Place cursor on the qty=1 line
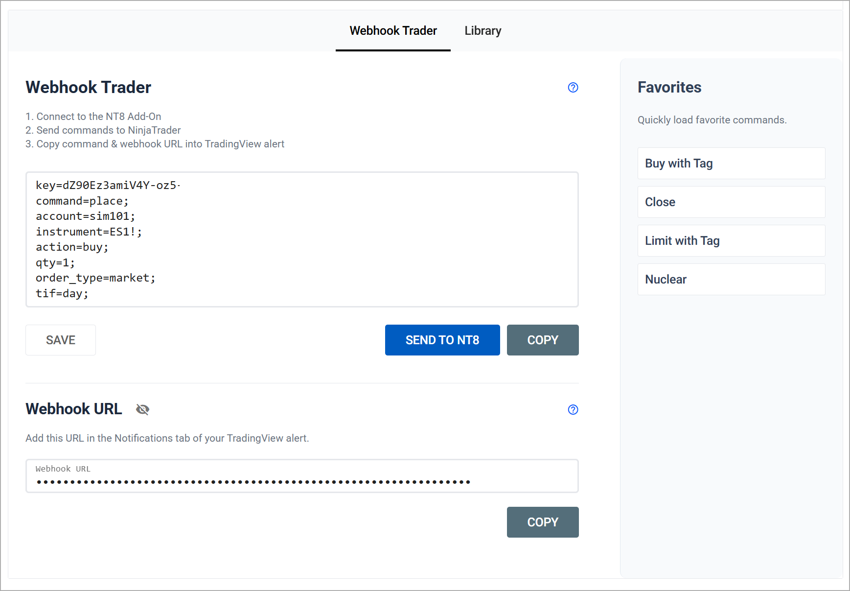850x591 pixels. point(55,263)
